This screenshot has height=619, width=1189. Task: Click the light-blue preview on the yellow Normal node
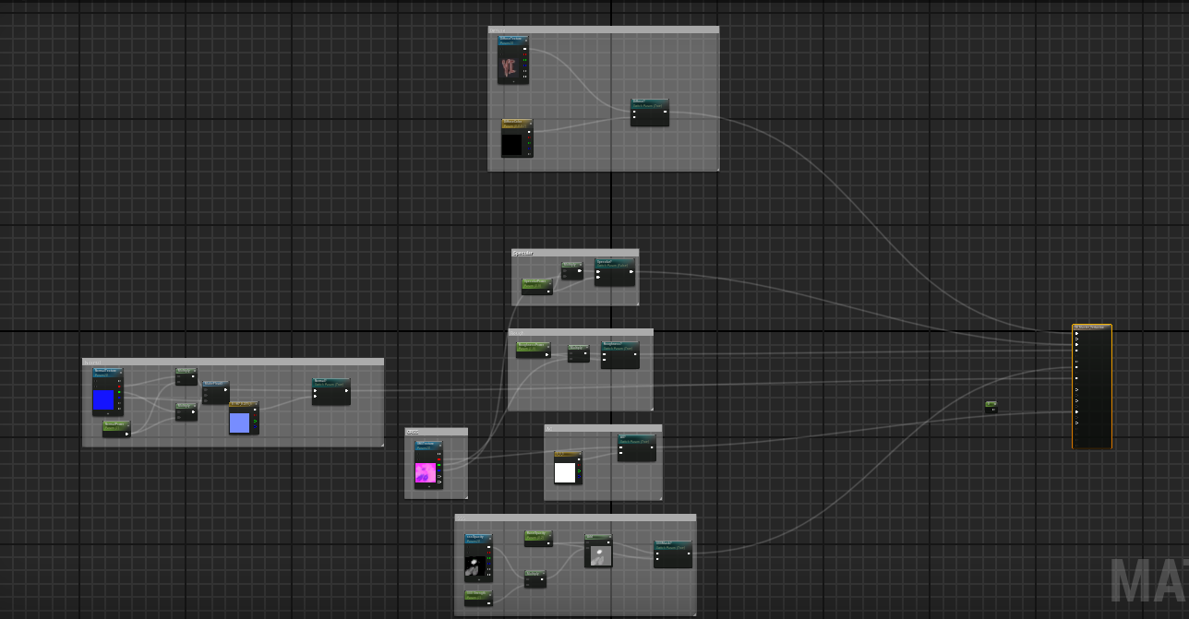pos(239,423)
